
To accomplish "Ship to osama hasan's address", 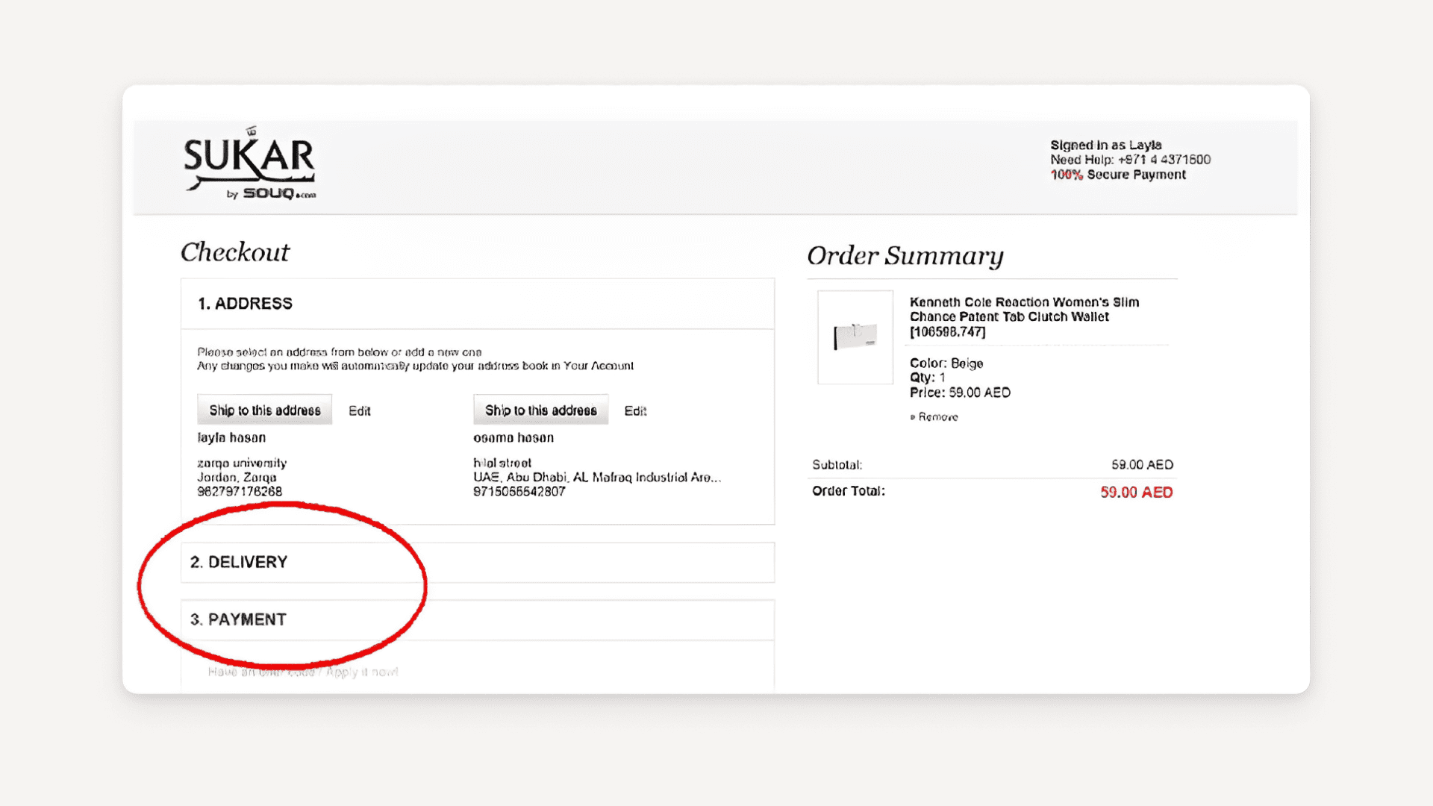I will [540, 410].
